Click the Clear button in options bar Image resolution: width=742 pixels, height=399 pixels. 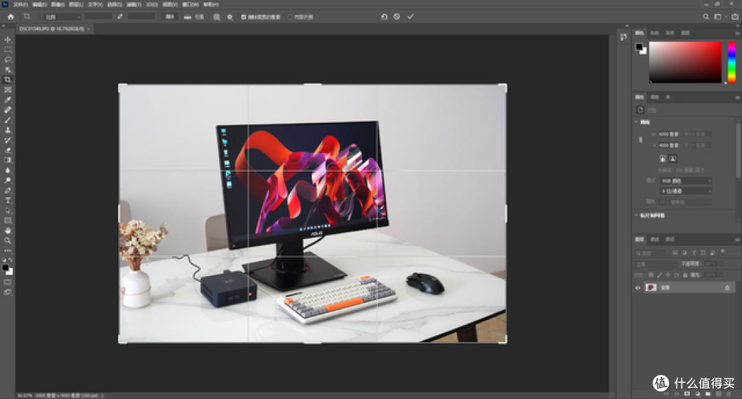[x=170, y=16]
